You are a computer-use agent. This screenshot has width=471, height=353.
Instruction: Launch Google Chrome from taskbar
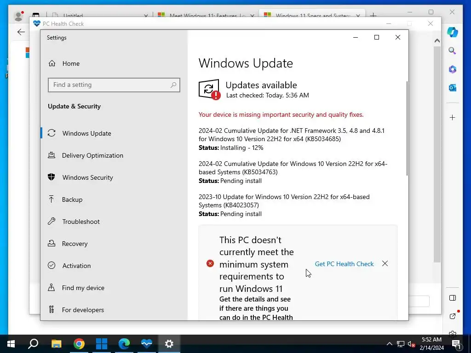pos(79,344)
